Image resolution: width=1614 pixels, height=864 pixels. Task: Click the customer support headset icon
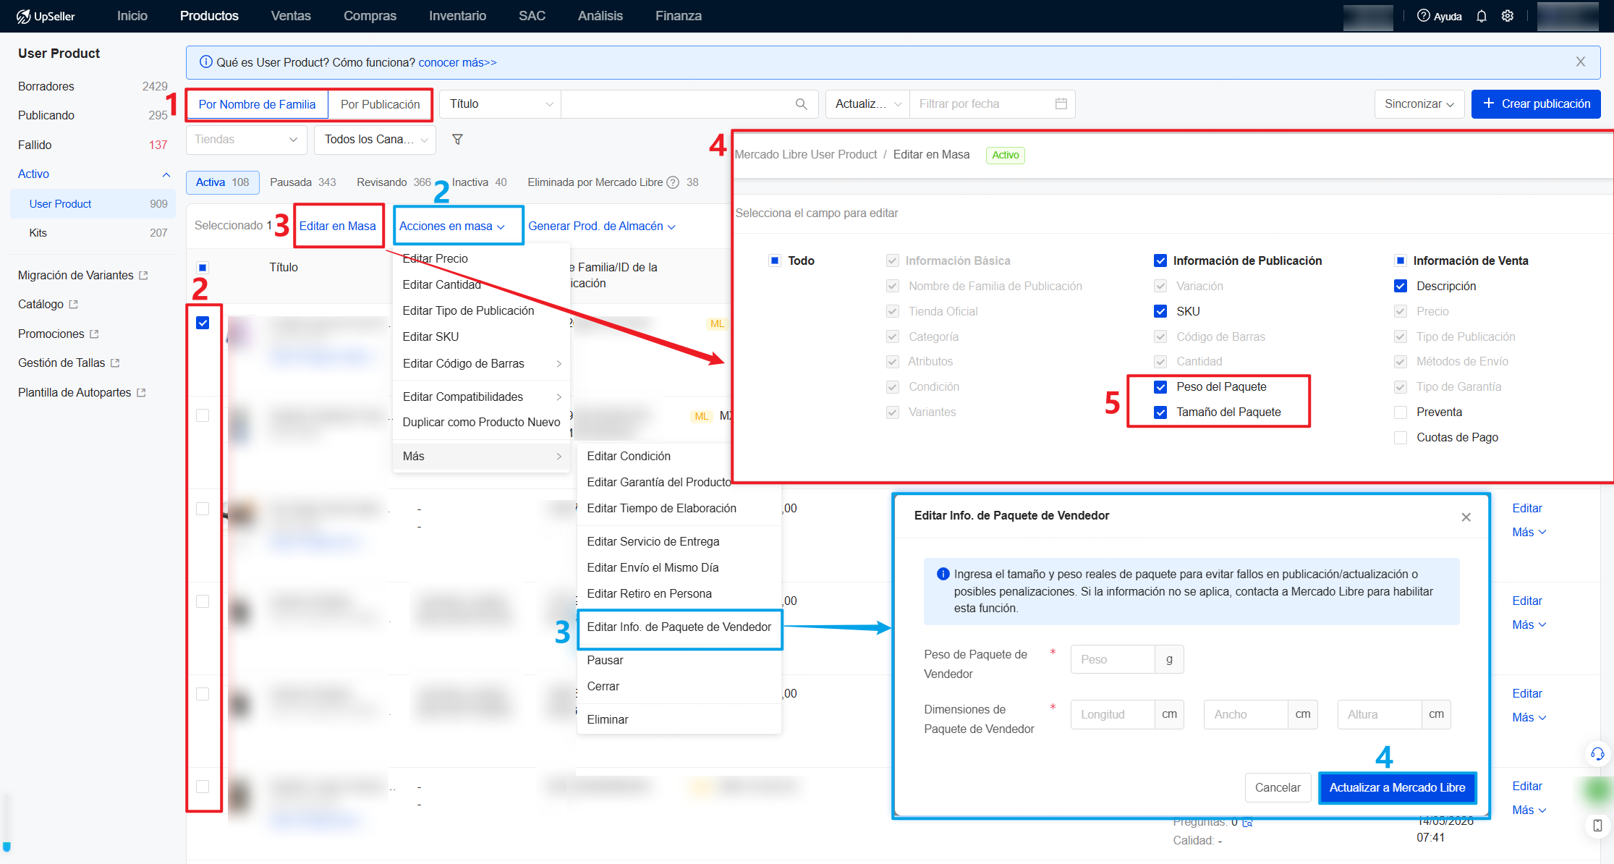tap(1597, 754)
